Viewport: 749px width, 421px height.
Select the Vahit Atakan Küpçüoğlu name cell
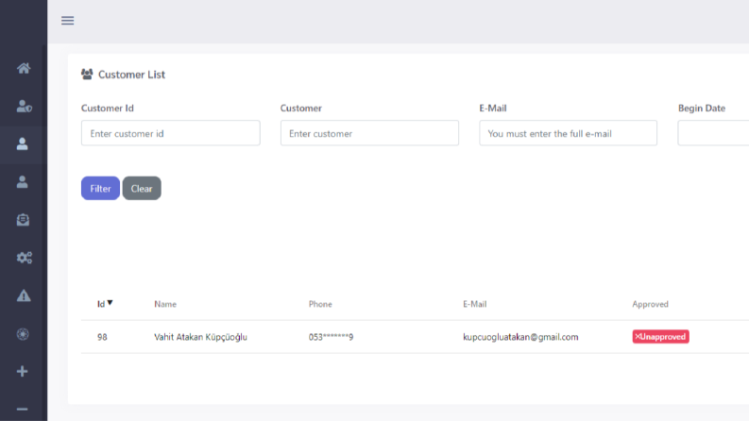[x=200, y=337]
